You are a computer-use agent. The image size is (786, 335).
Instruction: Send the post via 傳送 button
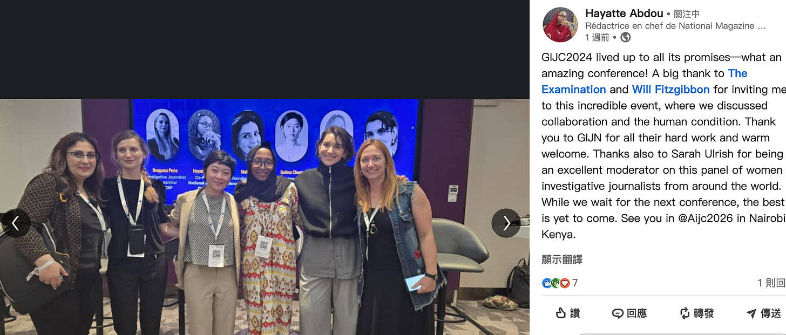pyautogui.click(x=763, y=313)
